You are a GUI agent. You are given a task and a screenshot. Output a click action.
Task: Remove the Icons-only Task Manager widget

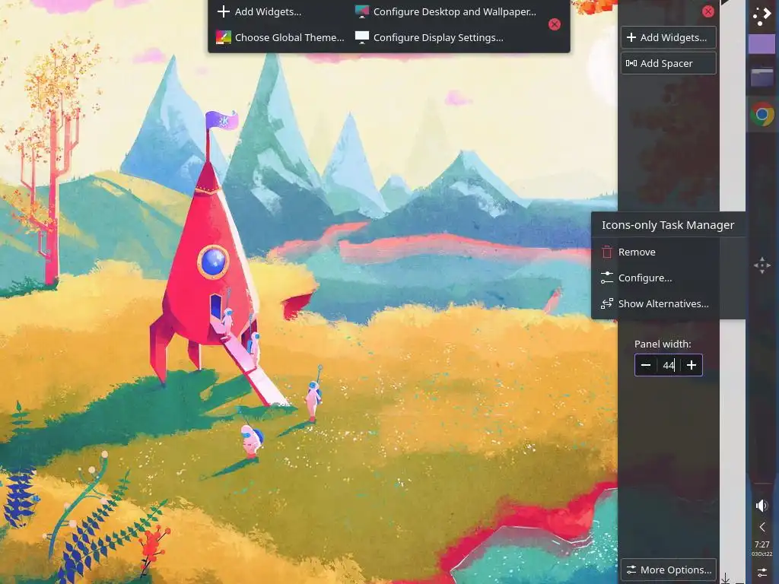[668, 252]
